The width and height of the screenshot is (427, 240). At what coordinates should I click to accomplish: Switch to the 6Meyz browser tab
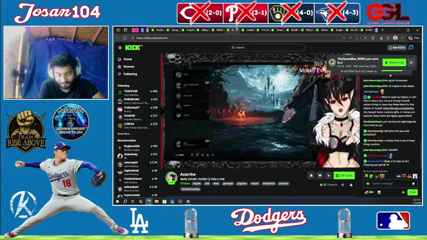pyautogui.click(x=203, y=30)
